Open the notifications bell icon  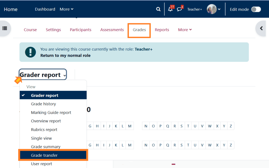pyautogui.click(x=170, y=9)
